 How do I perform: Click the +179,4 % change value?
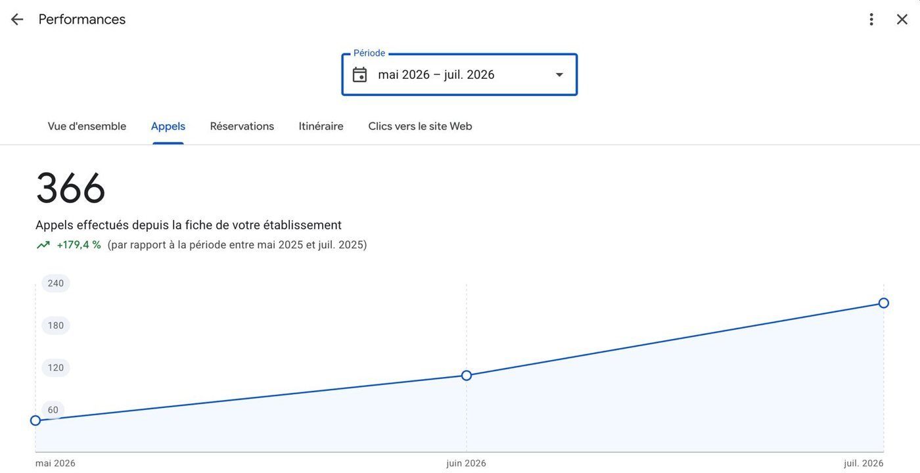[79, 245]
